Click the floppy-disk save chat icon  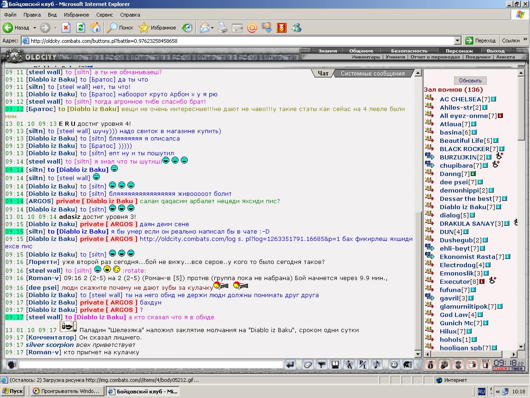point(335,364)
